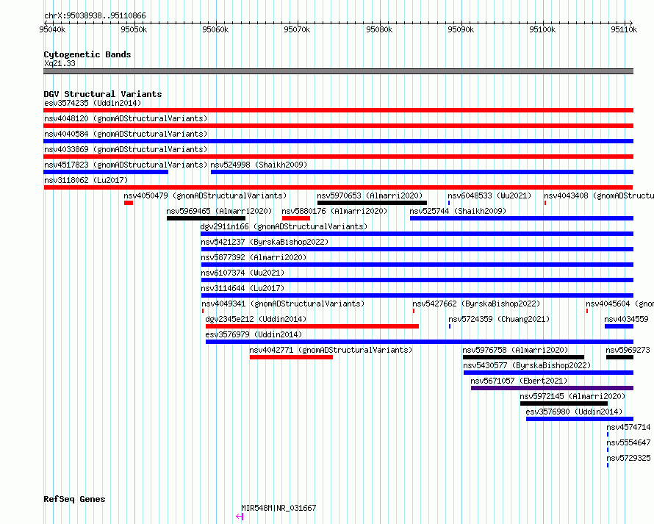Click the nsv4048120 gnomAD variant label
Screen dimensions: 654x524
click(x=126, y=118)
